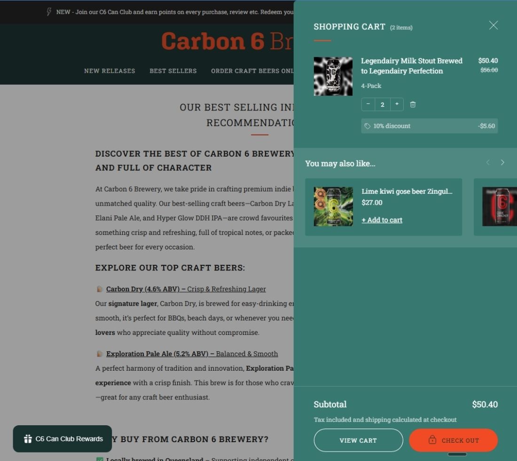Proceed with the Check Out button

click(x=454, y=440)
